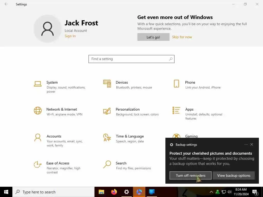The image size is (263, 197).
Task: Open the Time & Language icon
Action: (x=107, y=137)
